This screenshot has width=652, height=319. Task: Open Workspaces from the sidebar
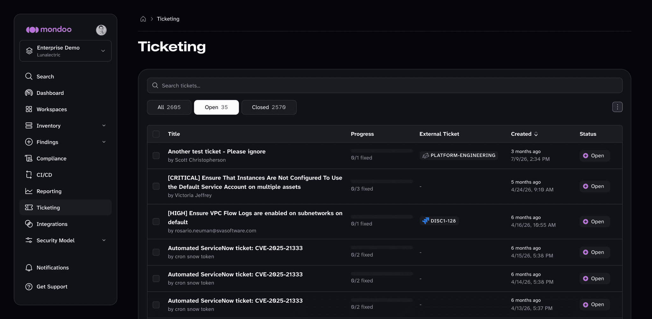coord(66,109)
